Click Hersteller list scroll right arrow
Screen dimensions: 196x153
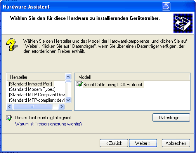point(61,107)
